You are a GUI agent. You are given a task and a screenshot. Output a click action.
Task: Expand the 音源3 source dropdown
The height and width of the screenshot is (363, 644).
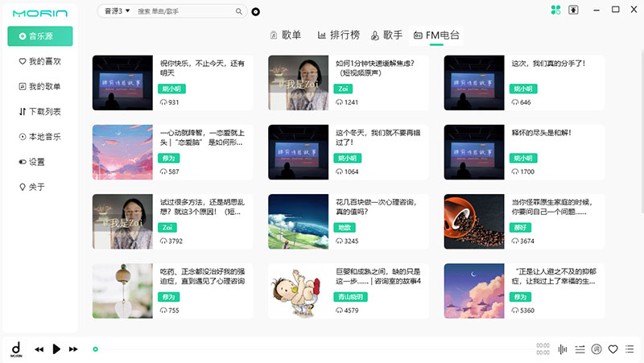[x=117, y=11]
